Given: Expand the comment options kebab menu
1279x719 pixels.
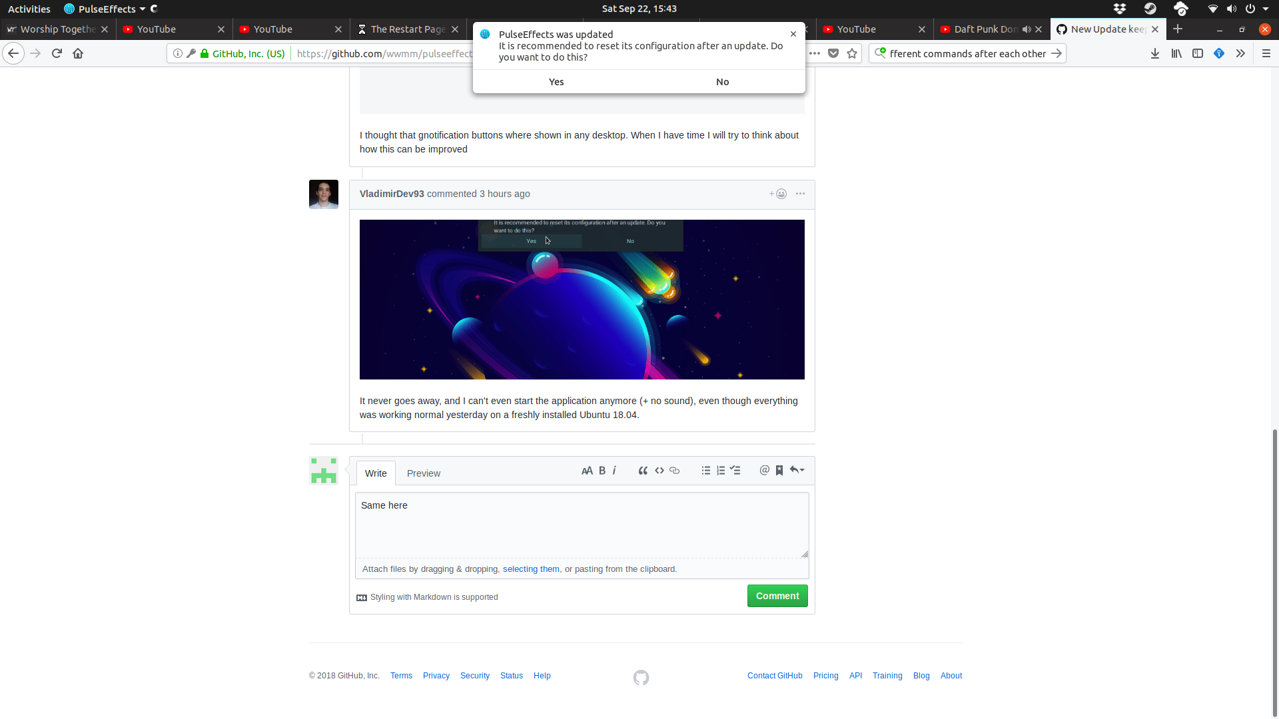Looking at the screenshot, I should (799, 194).
